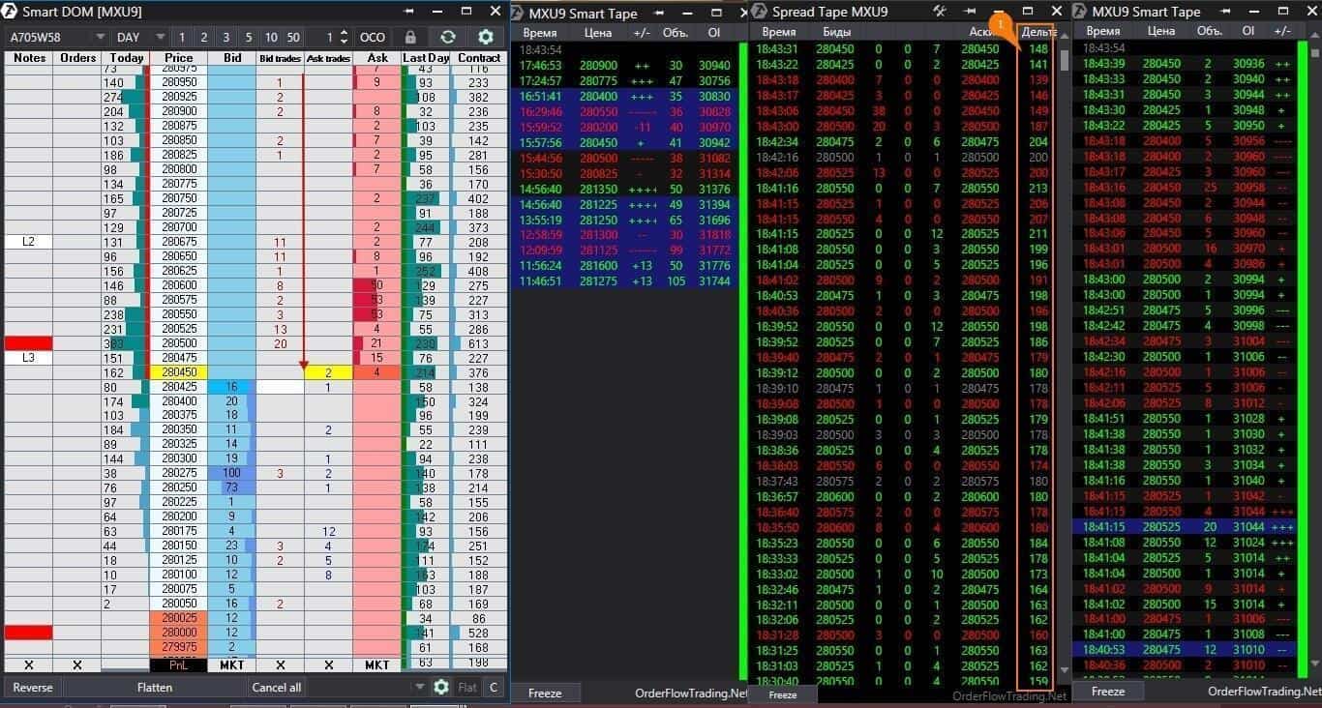1322x708 pixels.
Task: Pin the Spread Tape MXU9 window
Action: 970,11
